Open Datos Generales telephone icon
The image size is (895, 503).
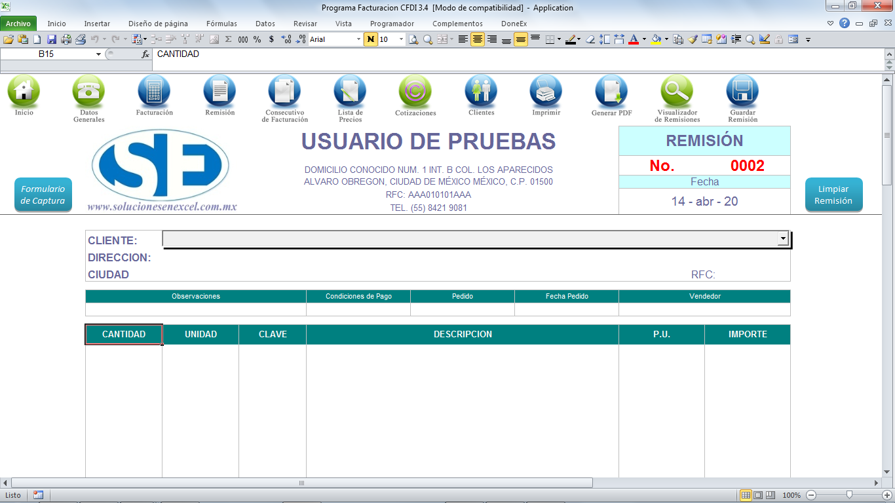point(88,90)
